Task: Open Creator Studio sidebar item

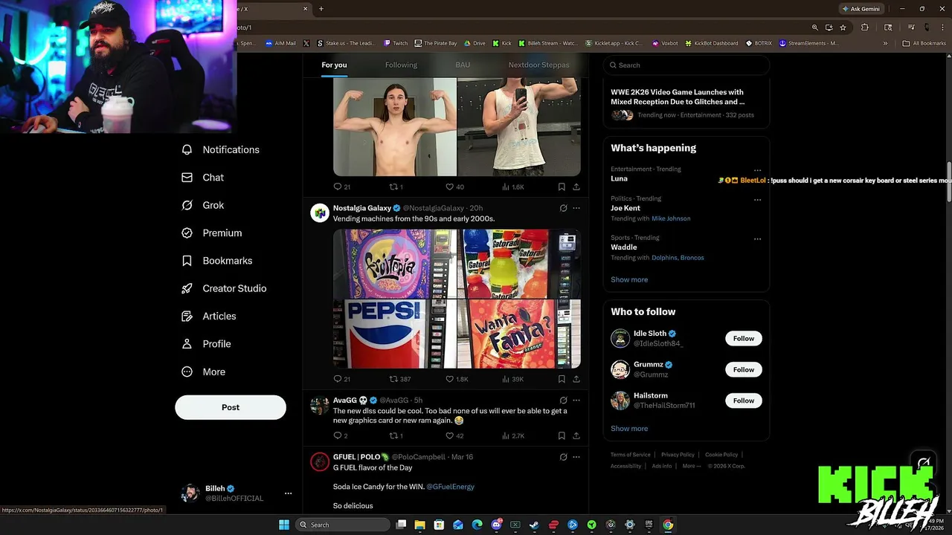Action: coord(224,288)
